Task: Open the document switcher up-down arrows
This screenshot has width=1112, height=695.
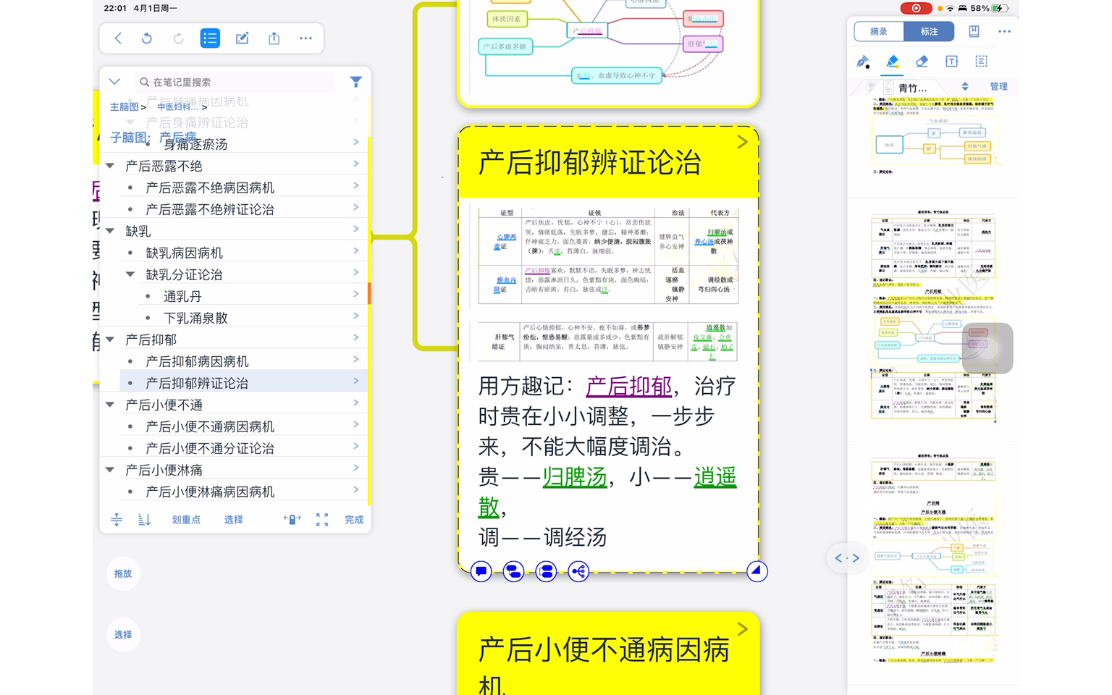Action: click(965, 86)
